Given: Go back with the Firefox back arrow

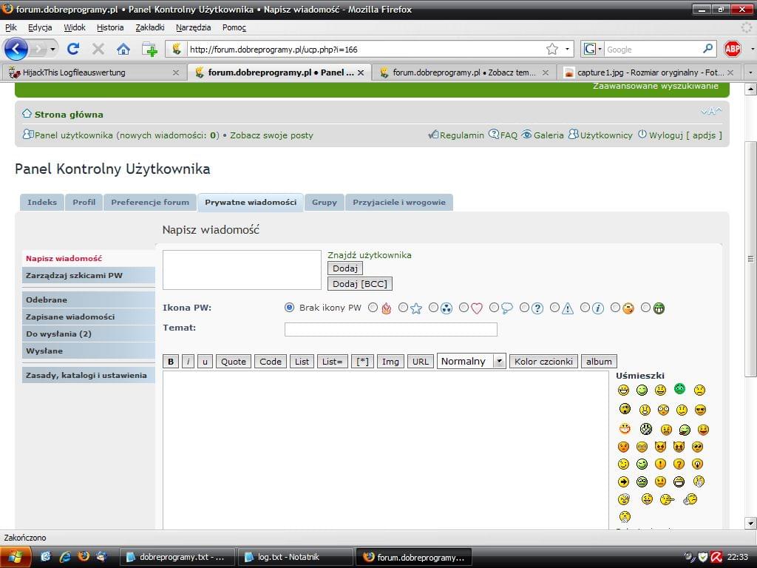Looking at the screenshot, I should (16, 49).
